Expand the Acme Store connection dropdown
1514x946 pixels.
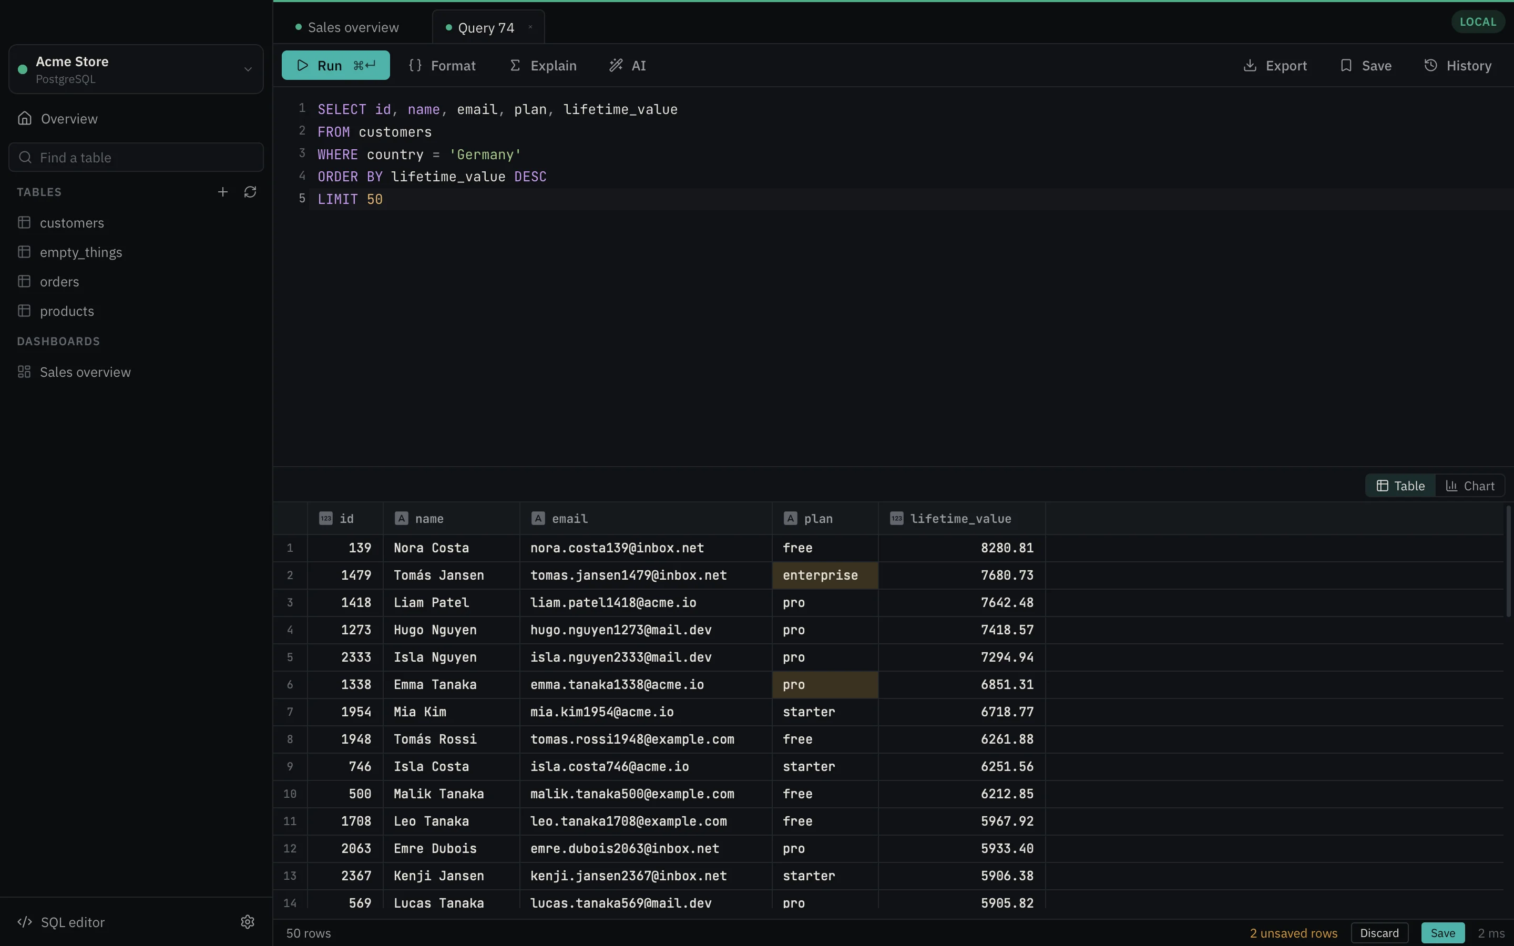point(136,69)
